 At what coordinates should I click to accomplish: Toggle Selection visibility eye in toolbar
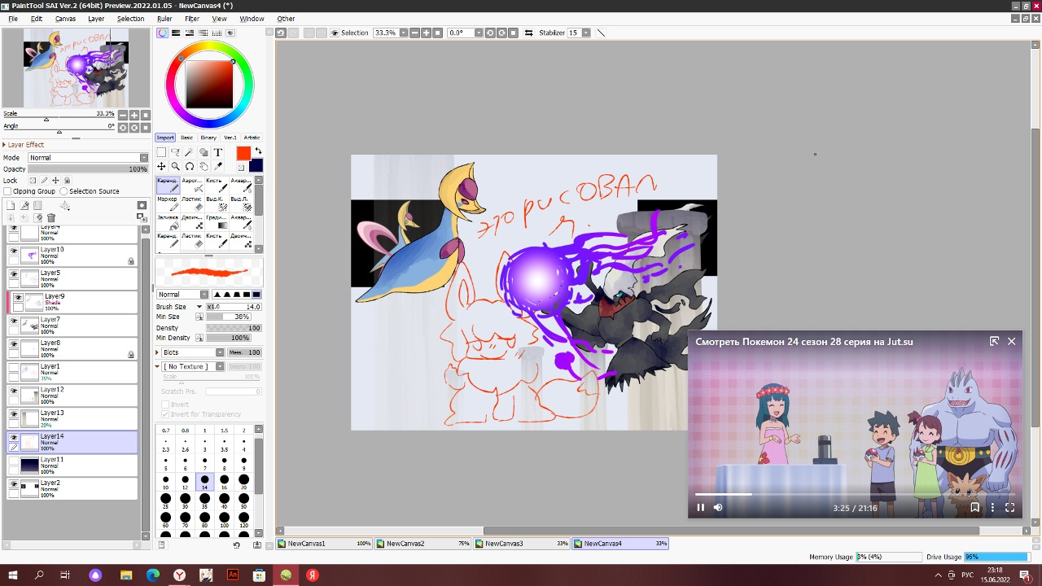click(x=335, y=33)
